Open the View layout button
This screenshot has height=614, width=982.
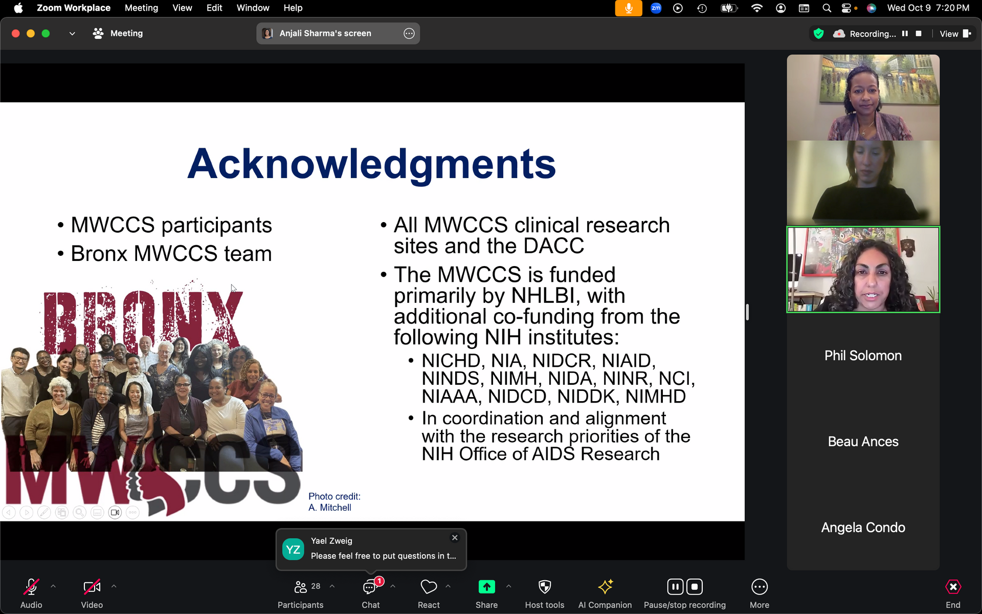pos(954,34)
